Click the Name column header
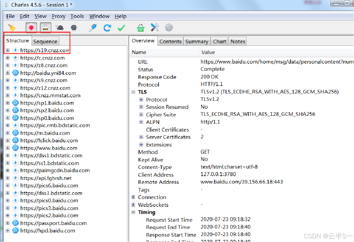Screen dimensions: 354x242 164,52
